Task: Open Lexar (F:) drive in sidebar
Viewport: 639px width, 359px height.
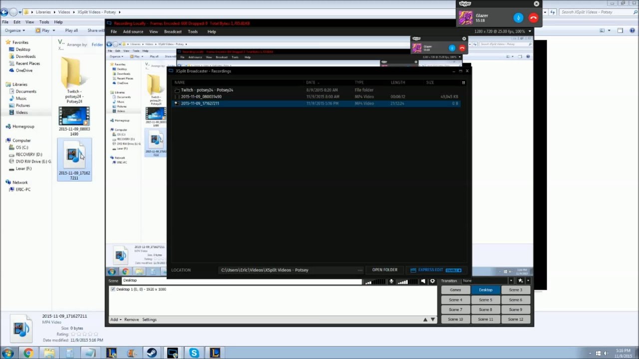Action: tap(23, 169)
